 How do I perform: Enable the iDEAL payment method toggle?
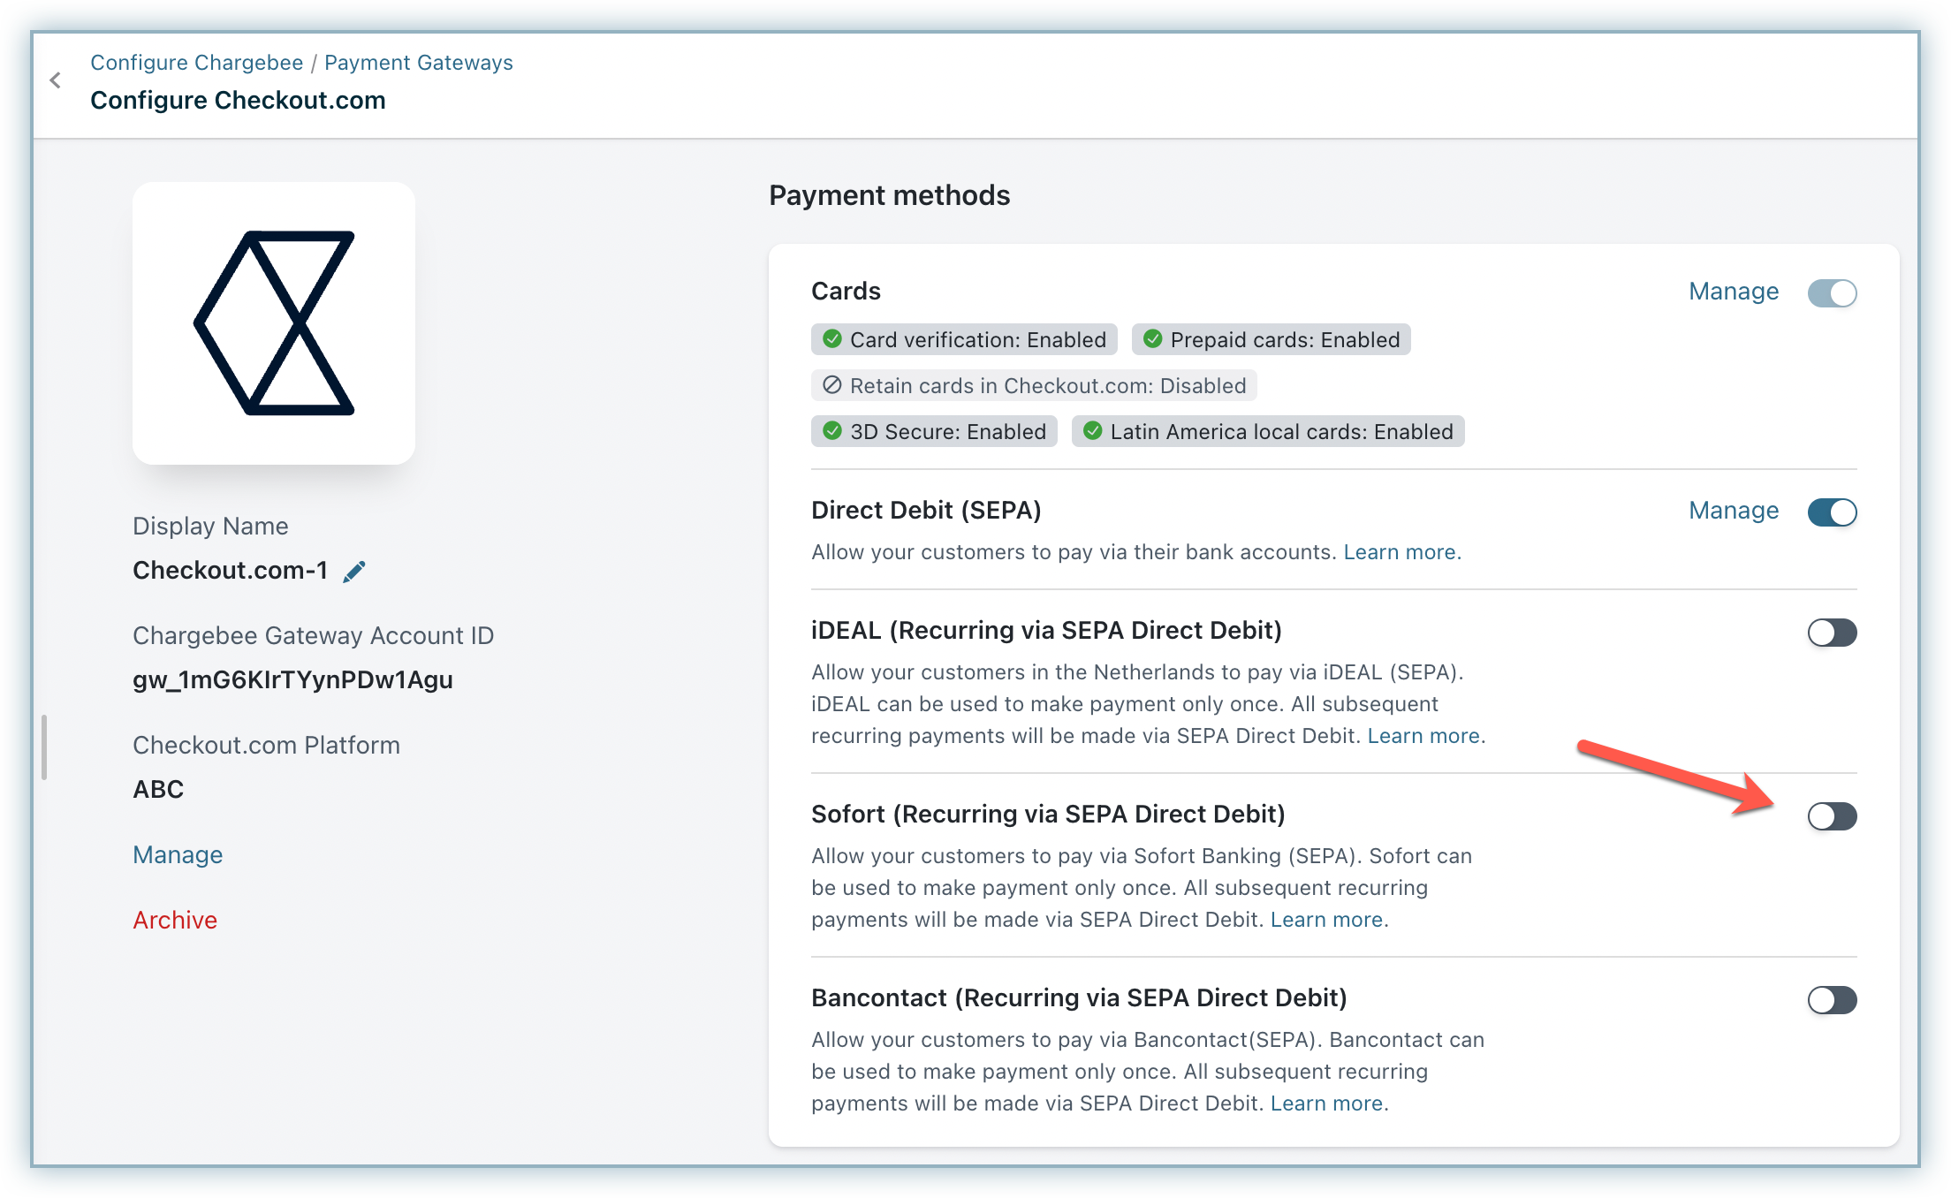click(x=1832, y=633)
